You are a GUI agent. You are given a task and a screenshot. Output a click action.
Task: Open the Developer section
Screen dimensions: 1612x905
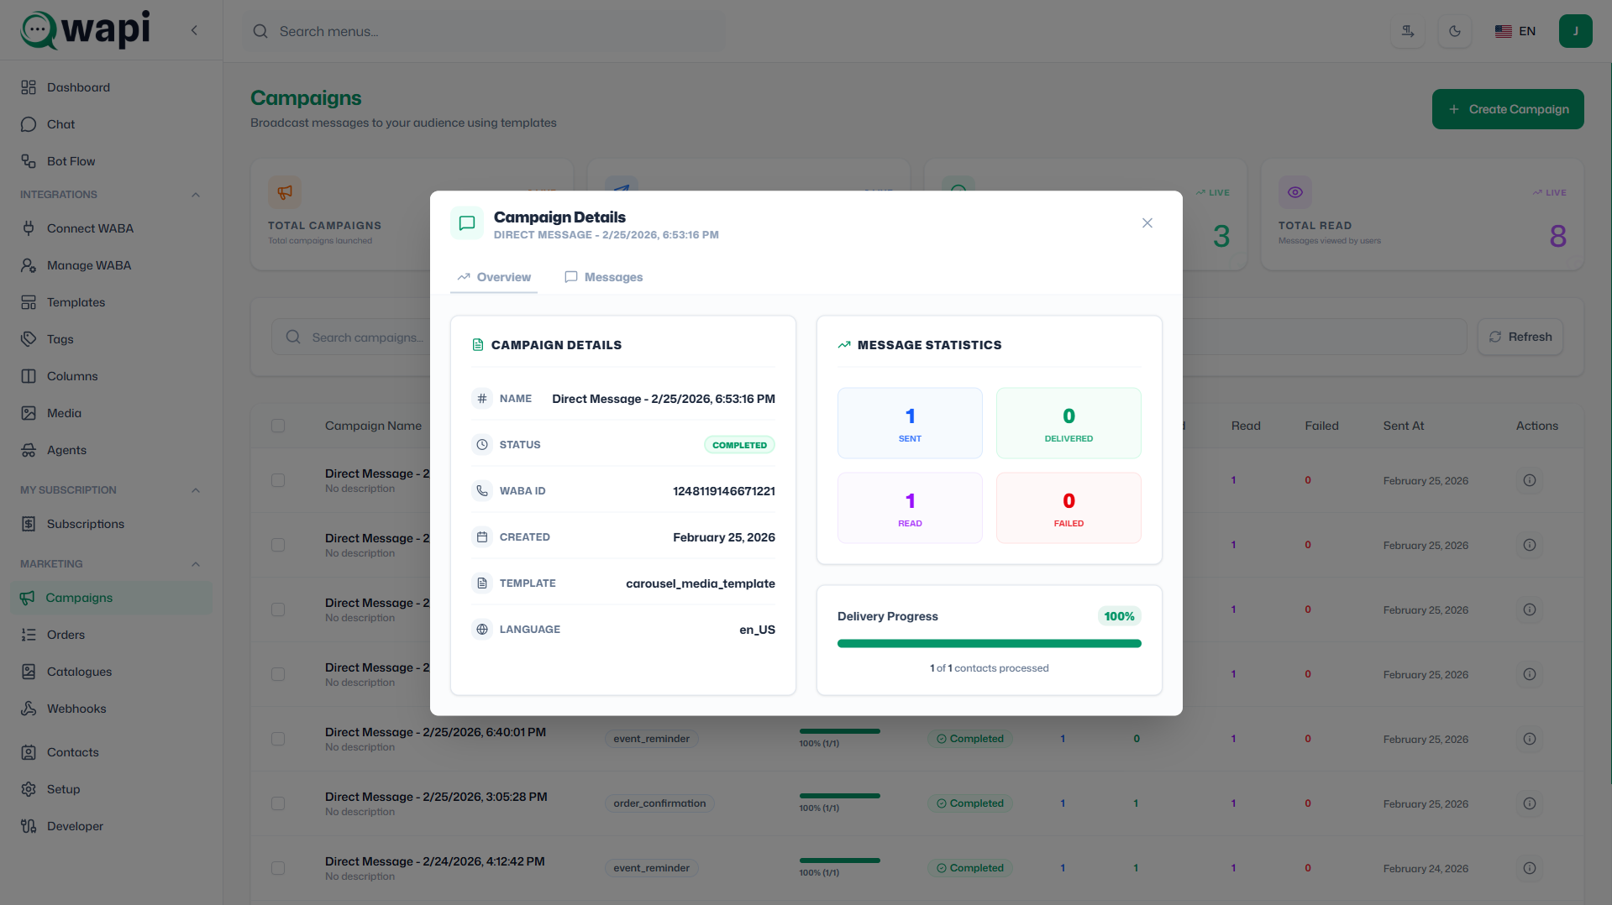coord(75,826)
